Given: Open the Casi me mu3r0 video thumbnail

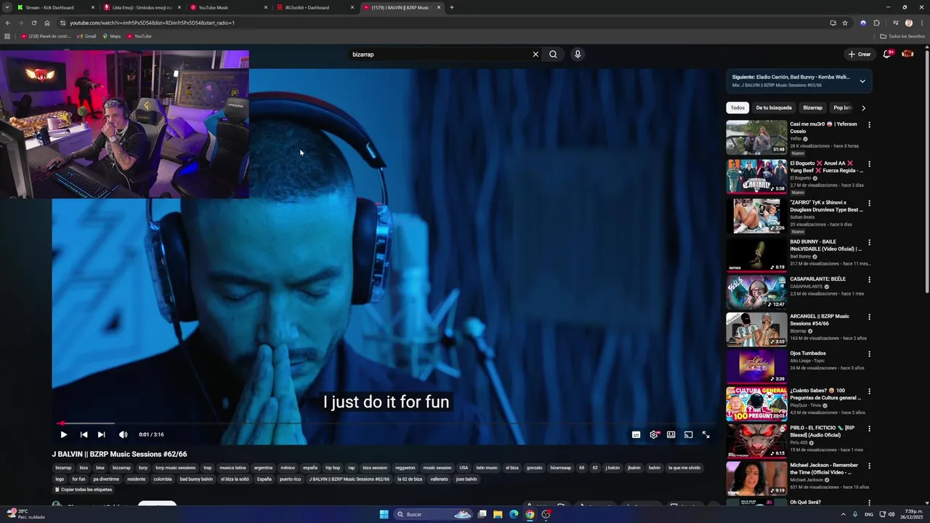Looking at the screenshot, I should pos(756,137).
